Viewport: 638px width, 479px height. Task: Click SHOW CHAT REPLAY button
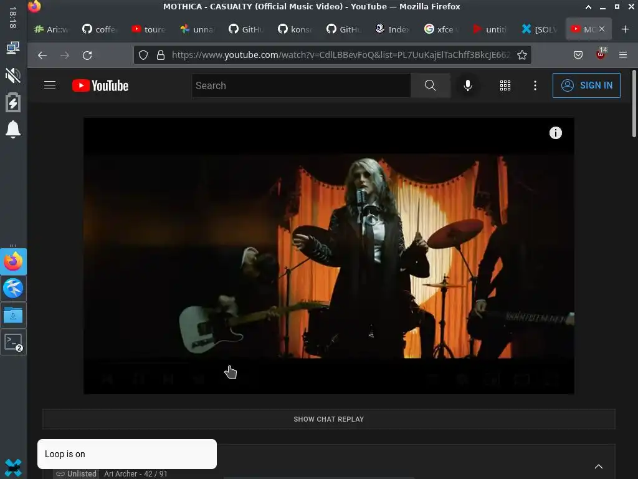tap(329, 419)
